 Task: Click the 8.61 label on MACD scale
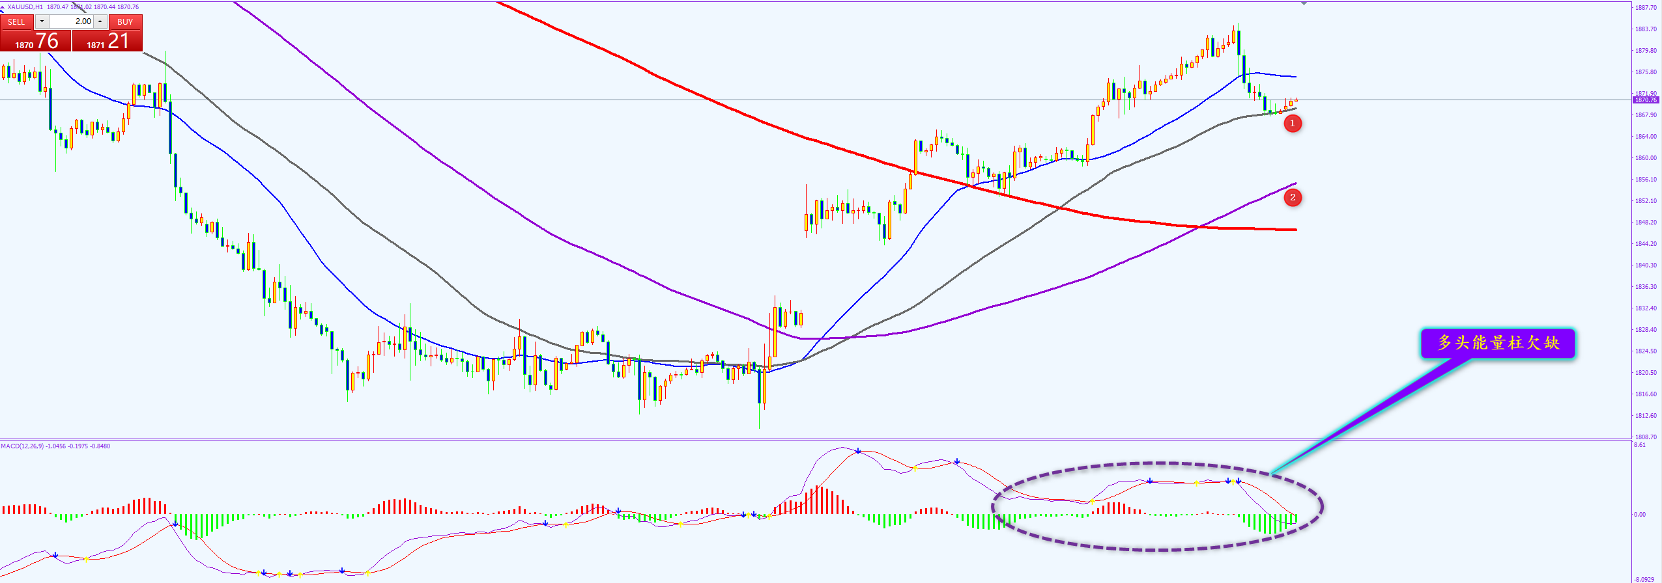(1640, 445)
